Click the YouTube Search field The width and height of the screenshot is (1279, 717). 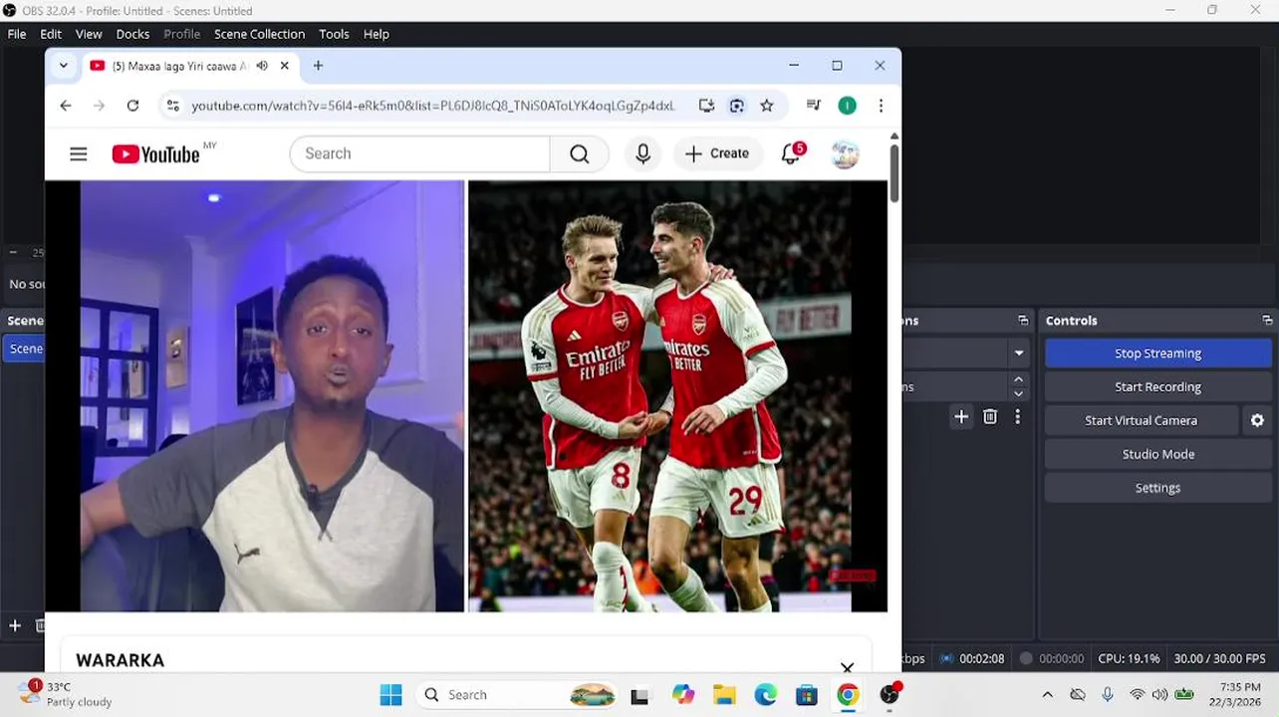(x=419, y=153)
